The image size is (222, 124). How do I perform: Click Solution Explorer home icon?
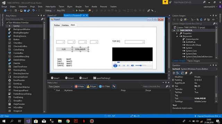pyautogui.click(x=181, y=20)
